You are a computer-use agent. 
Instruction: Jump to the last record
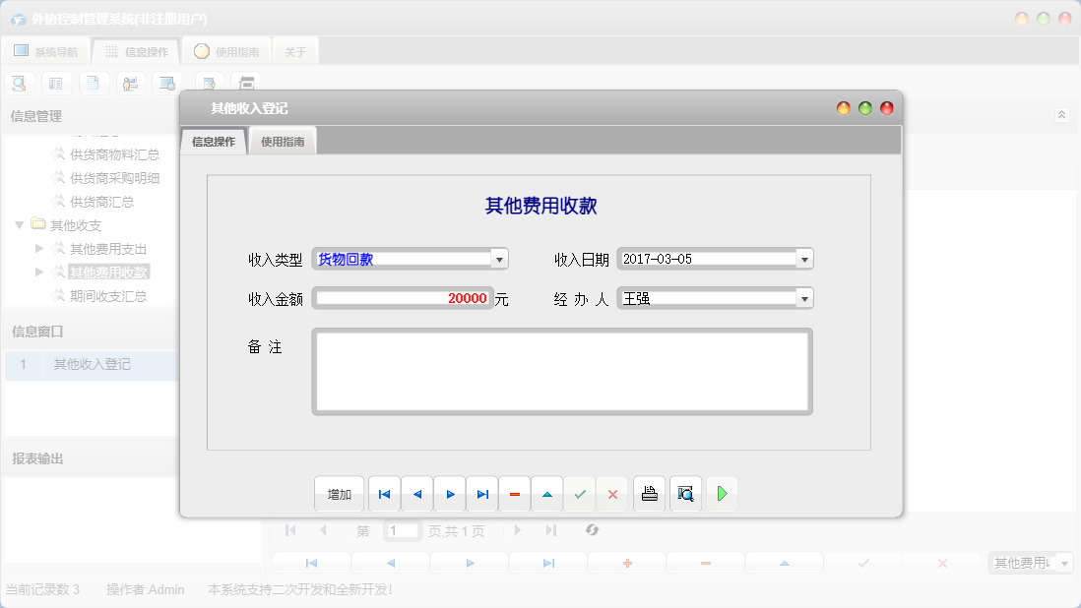(481, 494)
